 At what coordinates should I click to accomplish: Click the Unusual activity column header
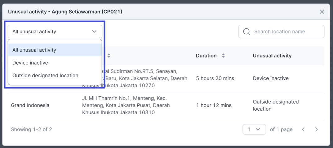point(272,56)
